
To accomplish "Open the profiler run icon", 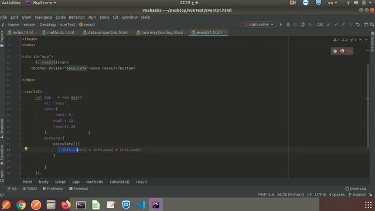I will (302, 25).
